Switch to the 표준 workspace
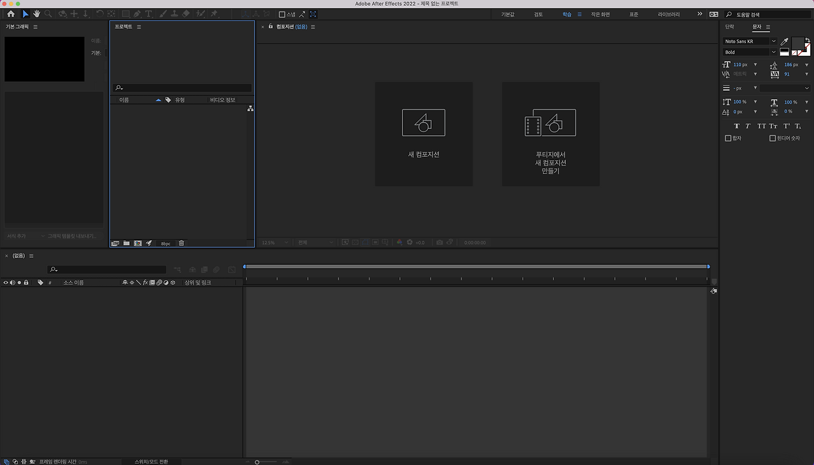 point(634,15)
